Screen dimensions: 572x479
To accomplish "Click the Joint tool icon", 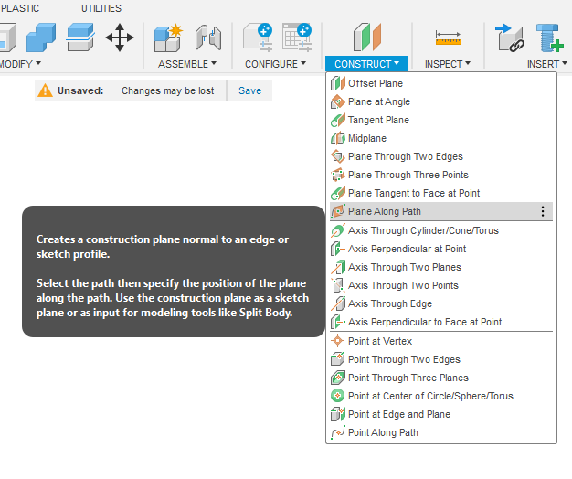I will click(208, 37).
